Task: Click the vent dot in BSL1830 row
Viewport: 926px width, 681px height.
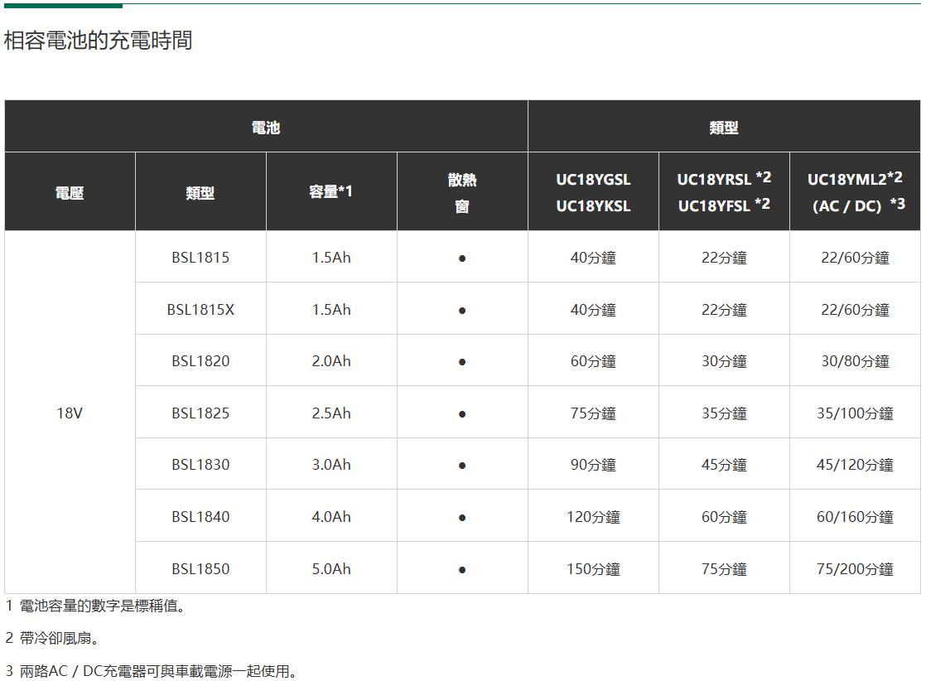Action: click(x=462, y=466)
